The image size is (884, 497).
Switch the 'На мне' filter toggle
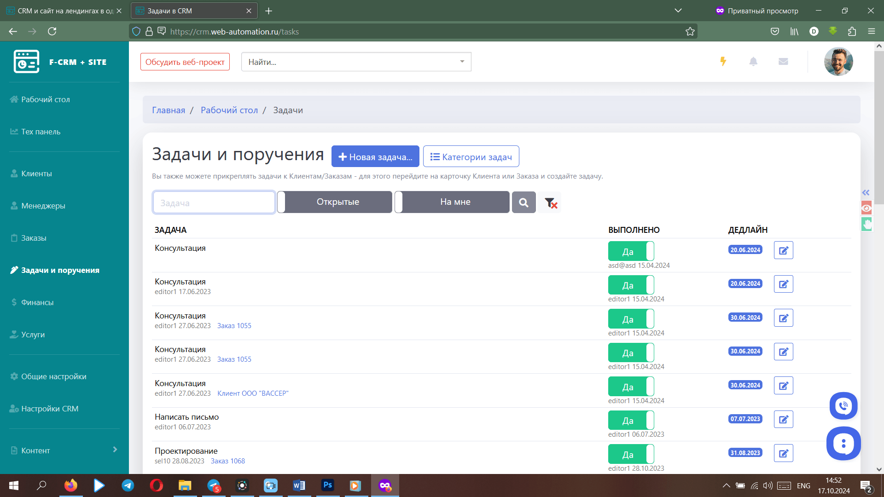point(452,202)
